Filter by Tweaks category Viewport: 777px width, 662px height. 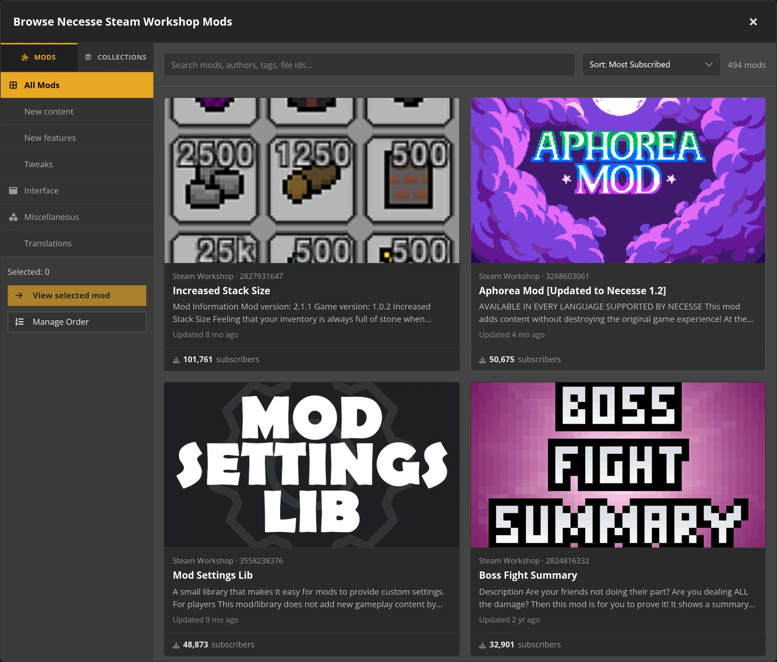[x=77, y=164]
